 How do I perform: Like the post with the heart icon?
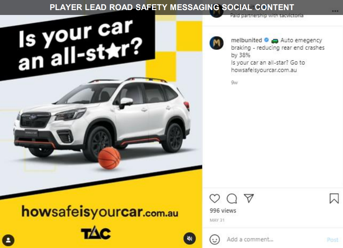tap(215, 199)
